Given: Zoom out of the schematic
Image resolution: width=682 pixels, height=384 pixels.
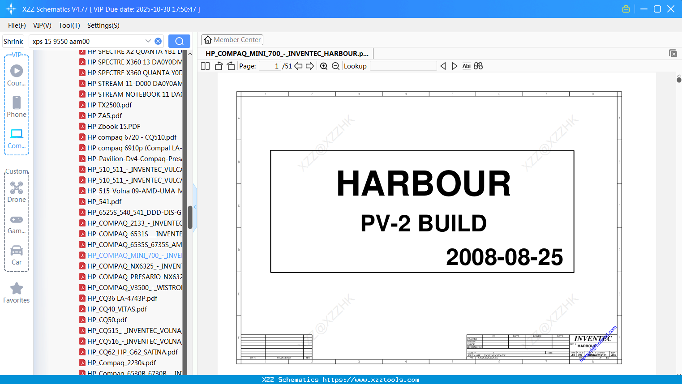Looking at the screenshot, I should pyautogui.click(x=335, y=66).
